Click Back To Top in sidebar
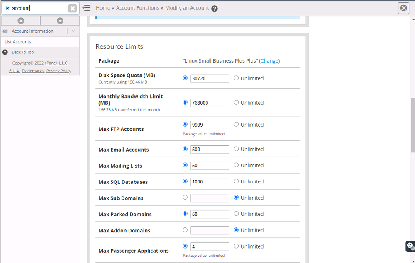The width and height of the screenshot is (415, 263). point(23,52)
